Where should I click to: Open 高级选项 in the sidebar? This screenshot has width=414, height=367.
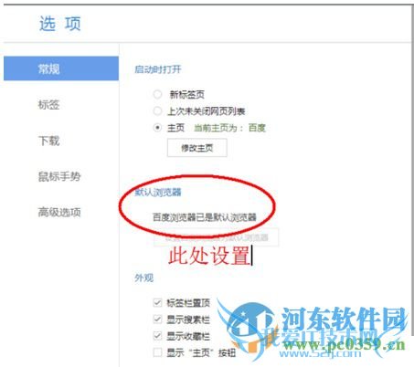pos(59,212)
